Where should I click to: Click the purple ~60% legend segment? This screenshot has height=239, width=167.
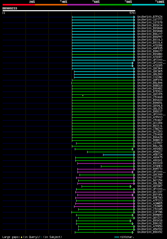(83, 5)
